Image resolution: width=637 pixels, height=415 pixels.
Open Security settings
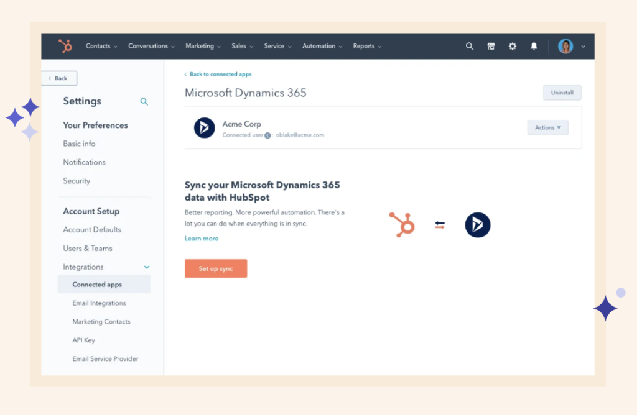point(77,181)
